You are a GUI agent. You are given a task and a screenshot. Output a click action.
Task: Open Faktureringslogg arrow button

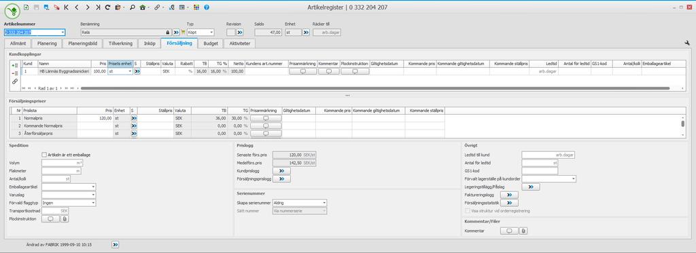(x=509, y=195)
